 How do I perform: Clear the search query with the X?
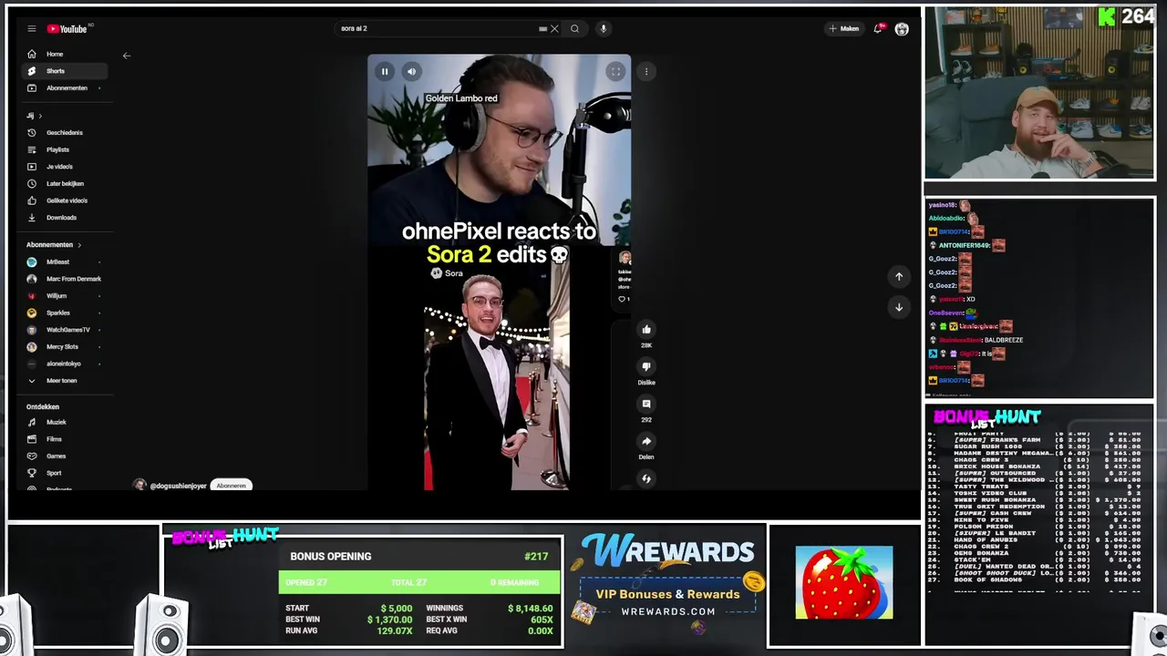[x=554, y=28]
